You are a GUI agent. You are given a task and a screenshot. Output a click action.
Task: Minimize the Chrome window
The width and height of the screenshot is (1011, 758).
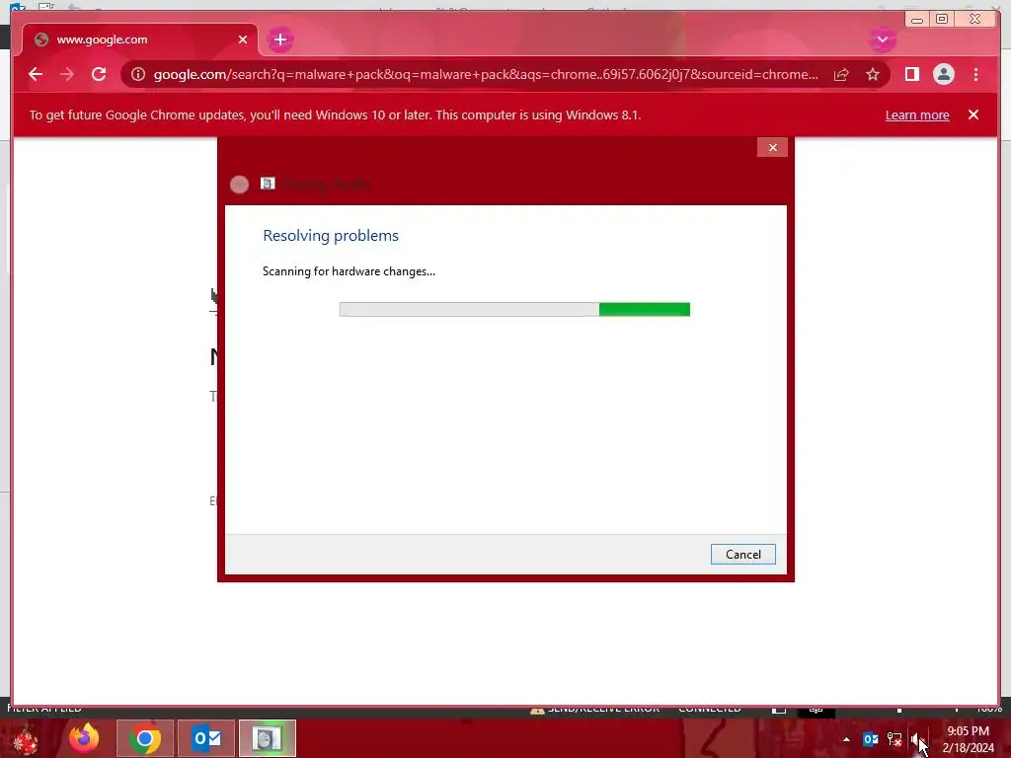pos(917,20)
